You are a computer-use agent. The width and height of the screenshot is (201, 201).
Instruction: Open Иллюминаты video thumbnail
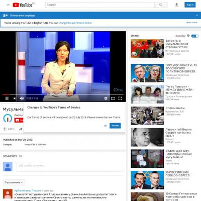[x=147, y=116]
